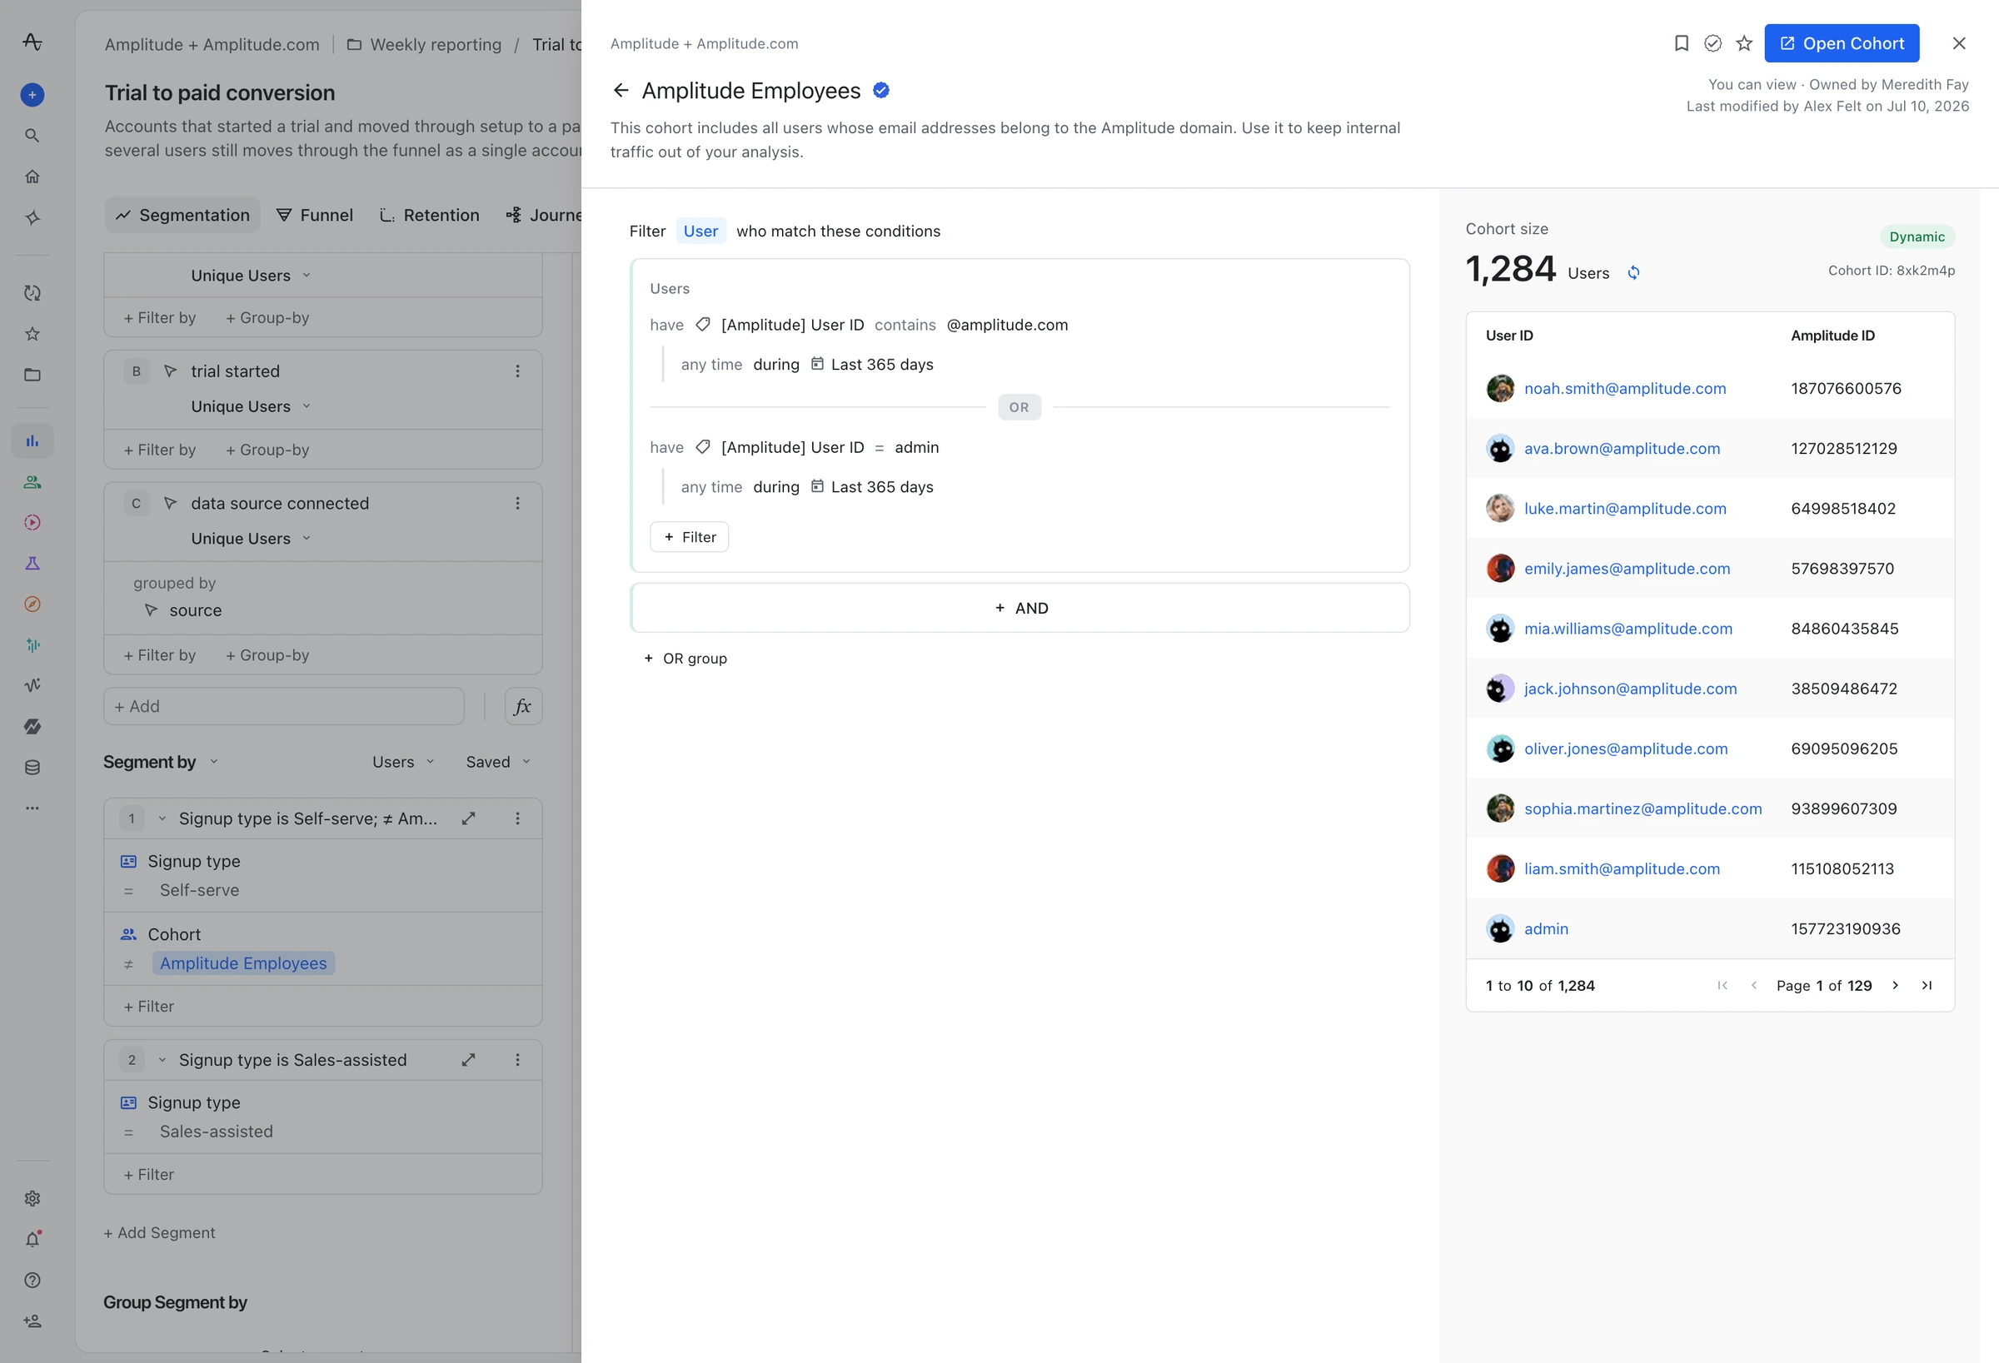Go to next page of cohort users

(1895, 985)
